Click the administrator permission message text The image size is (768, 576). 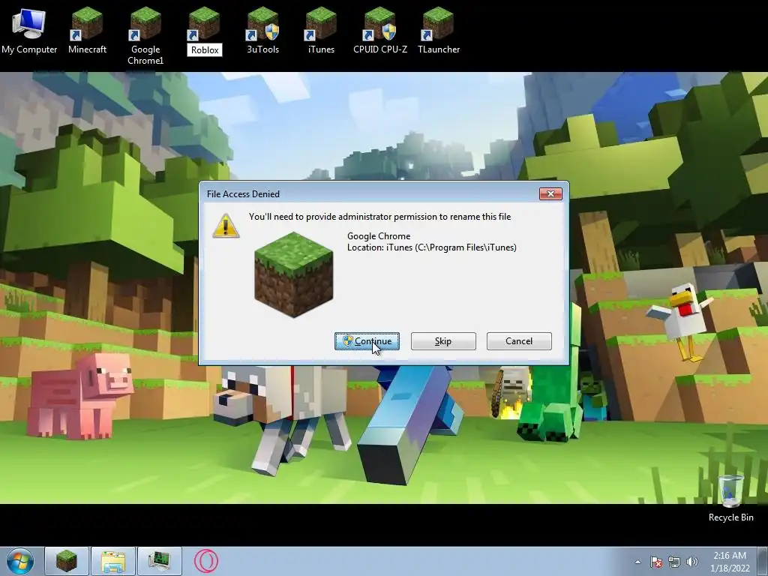(x=379, y=217)
